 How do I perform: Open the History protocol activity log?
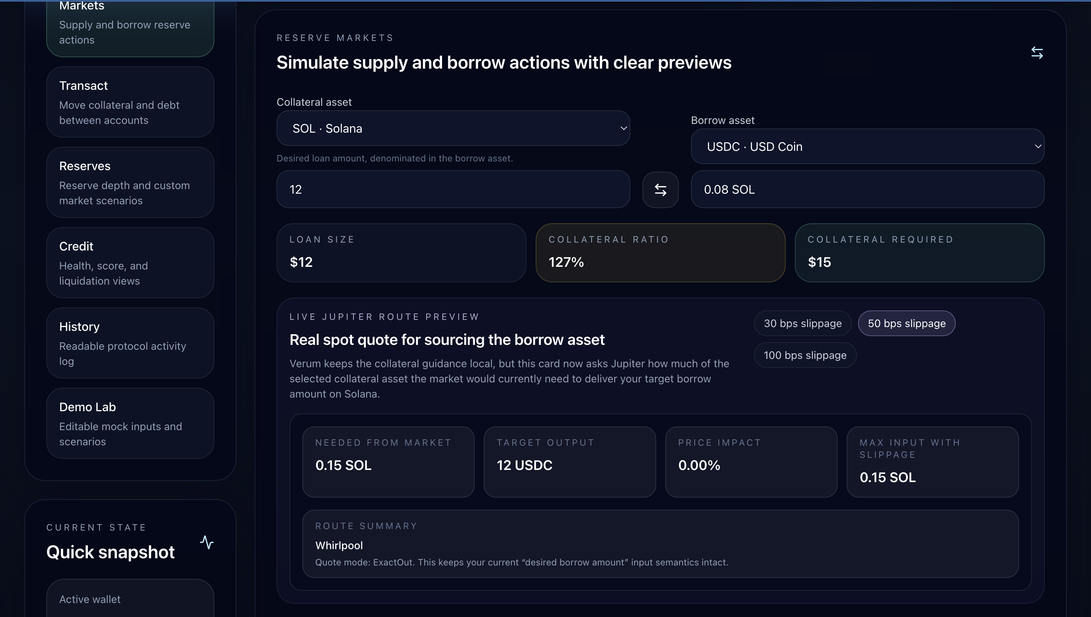click(x=130, y=343)
